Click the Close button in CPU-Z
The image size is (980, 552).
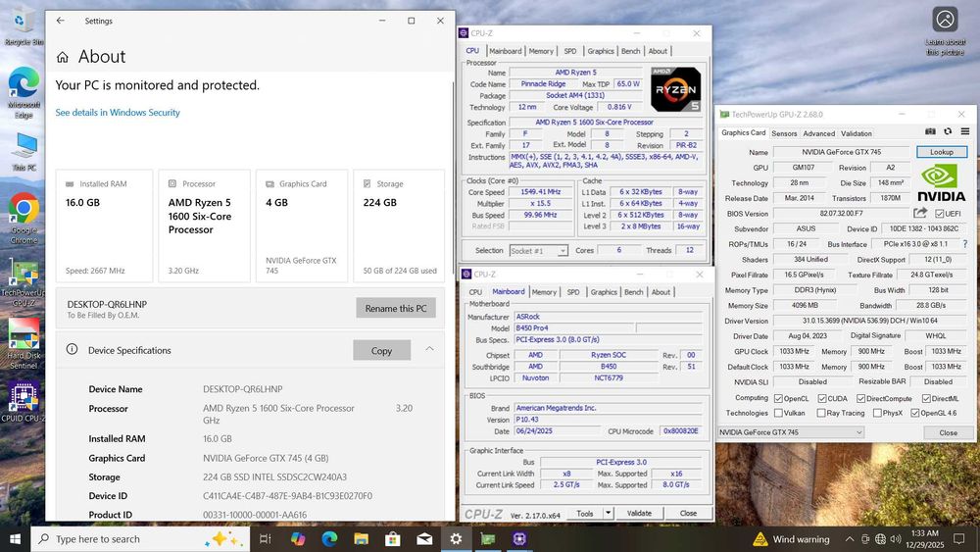pyautogui.click(x=688, y=513)
